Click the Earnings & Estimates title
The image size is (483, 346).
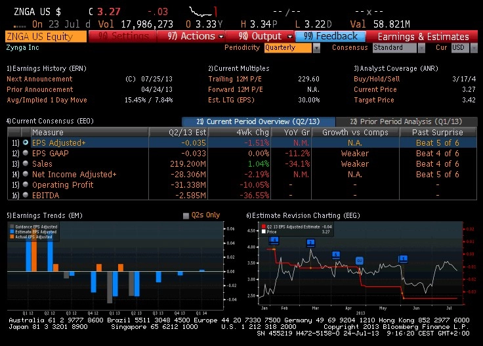coord(423,37)
